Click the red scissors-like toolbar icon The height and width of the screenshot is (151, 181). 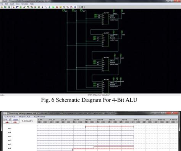(x=71, y=7)
